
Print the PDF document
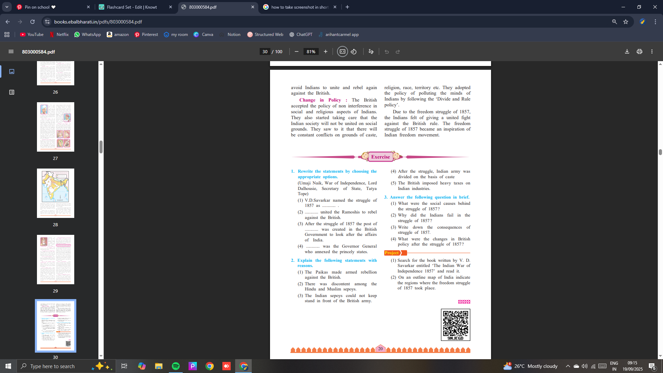point(639,52)
